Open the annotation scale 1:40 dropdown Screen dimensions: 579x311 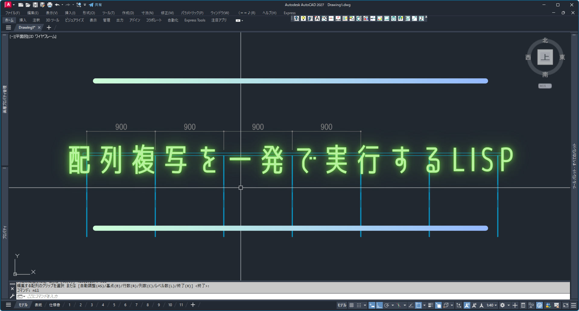(492, 305)
